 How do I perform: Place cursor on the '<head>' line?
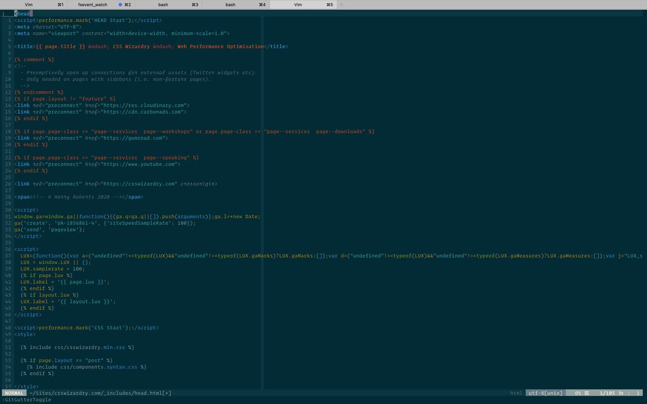(23, 13)
